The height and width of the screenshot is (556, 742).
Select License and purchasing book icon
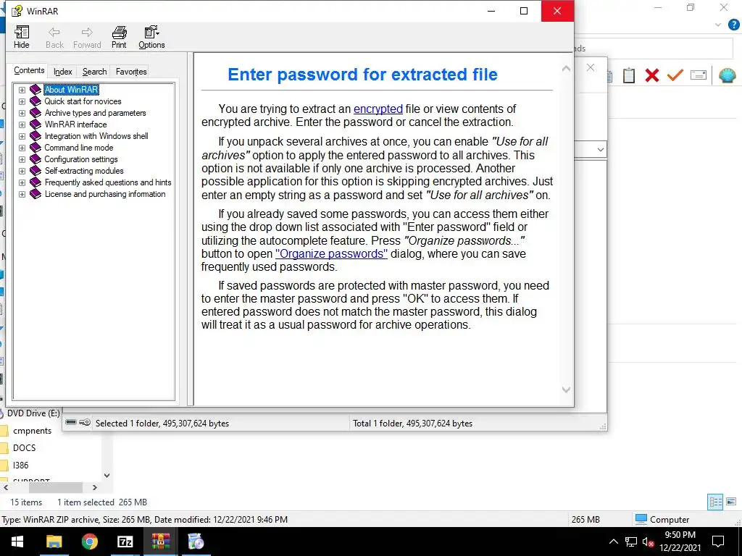pos(35,194)
